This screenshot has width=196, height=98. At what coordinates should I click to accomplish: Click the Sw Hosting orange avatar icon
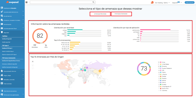click(x=152, y=3)
